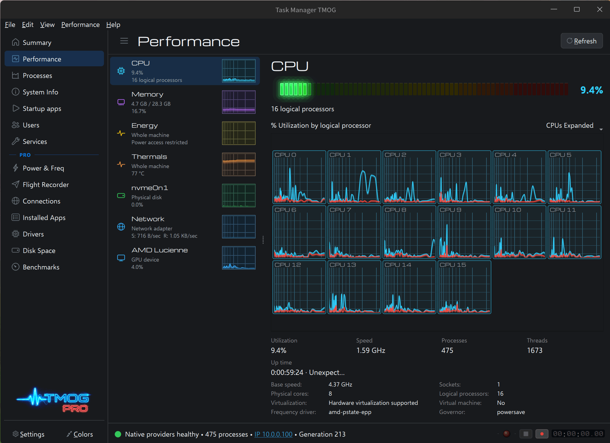
Task: Expand the CPUs Expanded dropdown
Action: pyautogui.click(x=574, y=126)
